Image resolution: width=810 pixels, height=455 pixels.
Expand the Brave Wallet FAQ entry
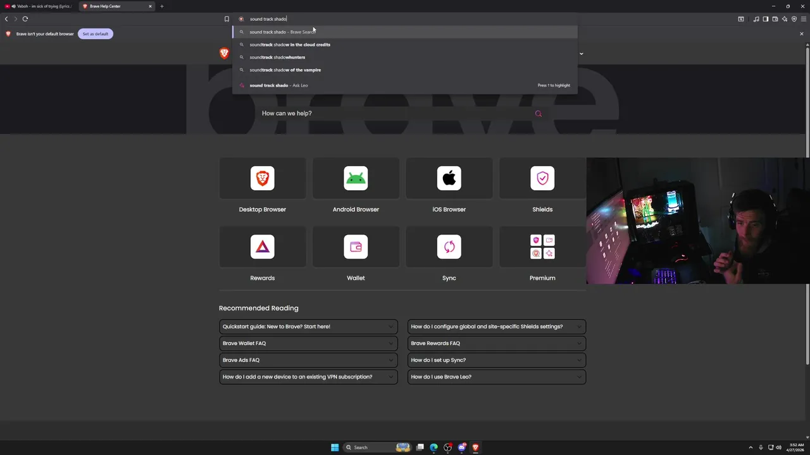point(308,343)
